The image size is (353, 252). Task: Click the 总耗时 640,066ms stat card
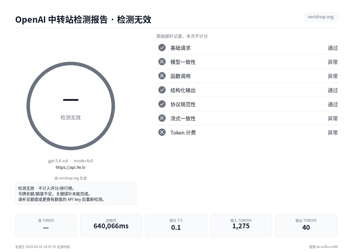[x=111, y=226]
